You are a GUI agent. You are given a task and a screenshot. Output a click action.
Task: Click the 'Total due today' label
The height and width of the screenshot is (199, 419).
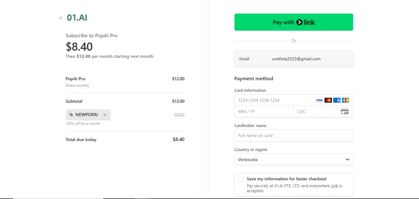[x=81, y=140]
